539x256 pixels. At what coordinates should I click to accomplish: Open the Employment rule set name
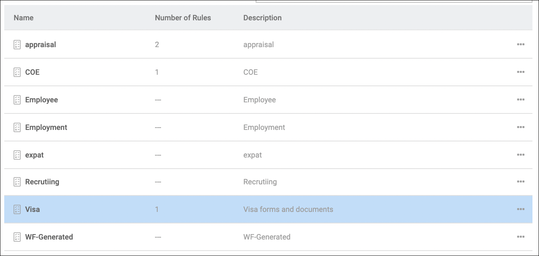pyautogui.click(x=46, y=127)
